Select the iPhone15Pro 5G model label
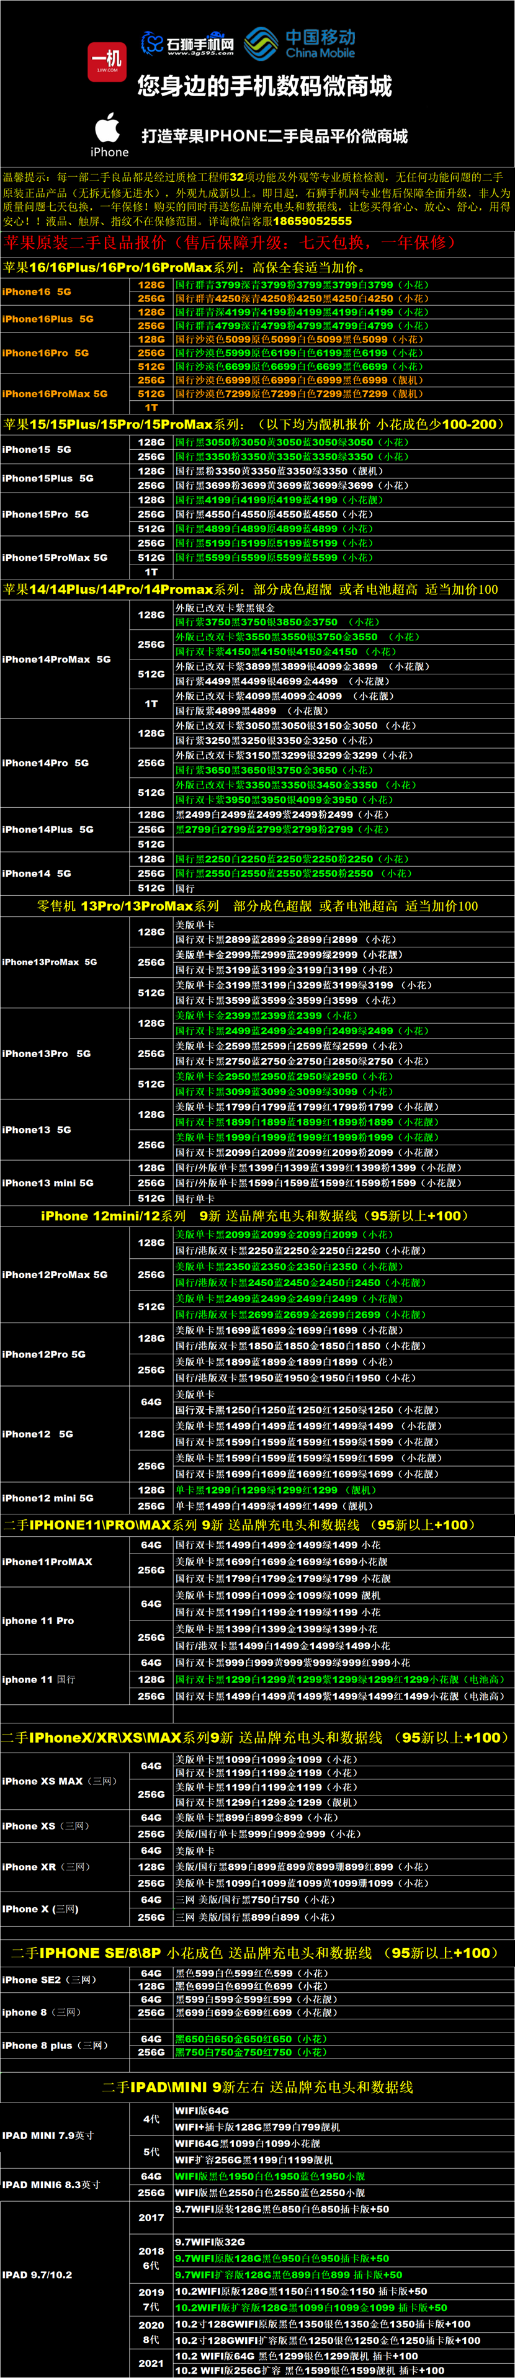The image size is (515, 2378). point(46,514)
